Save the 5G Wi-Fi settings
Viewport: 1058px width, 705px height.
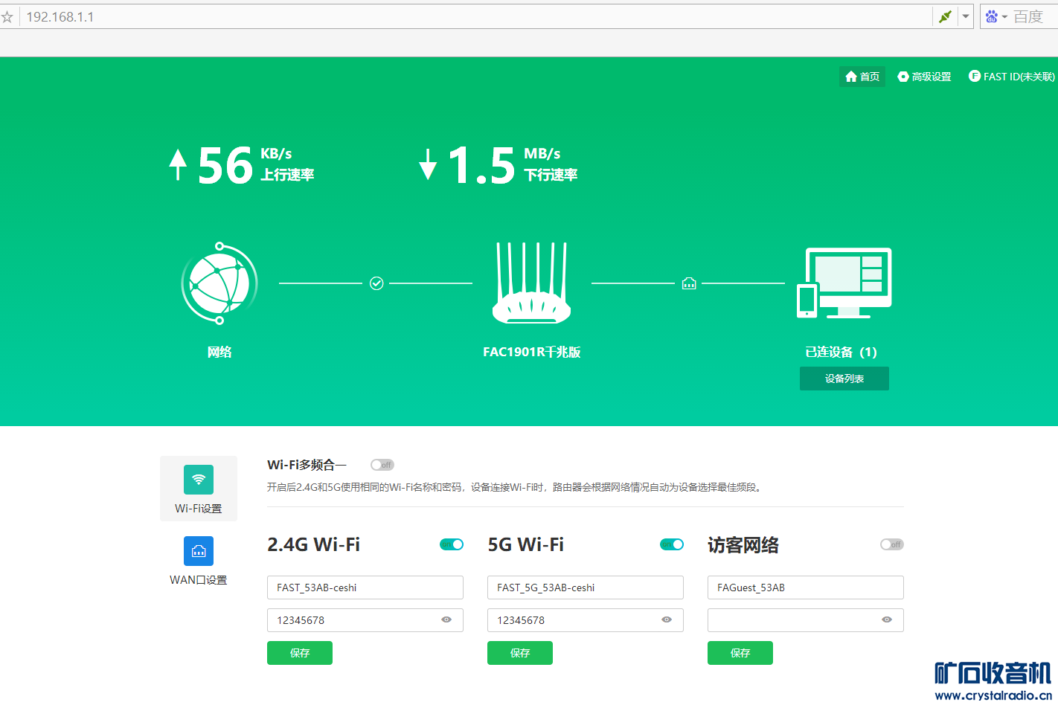pos(520,653)
